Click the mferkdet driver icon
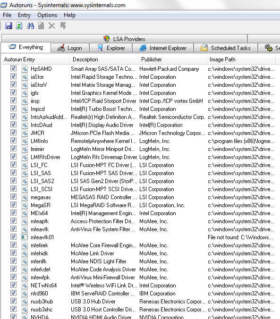This screenshot has width=280, height=319. [x=25, y=269]
